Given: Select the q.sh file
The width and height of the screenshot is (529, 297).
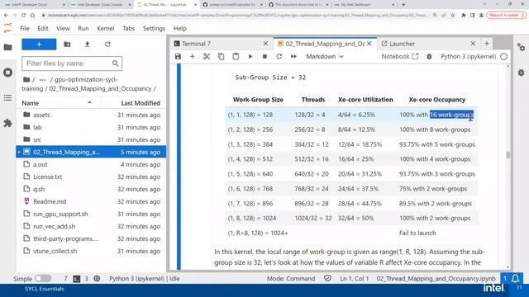Looking at the screenshot, I should (x=91, y=189).
